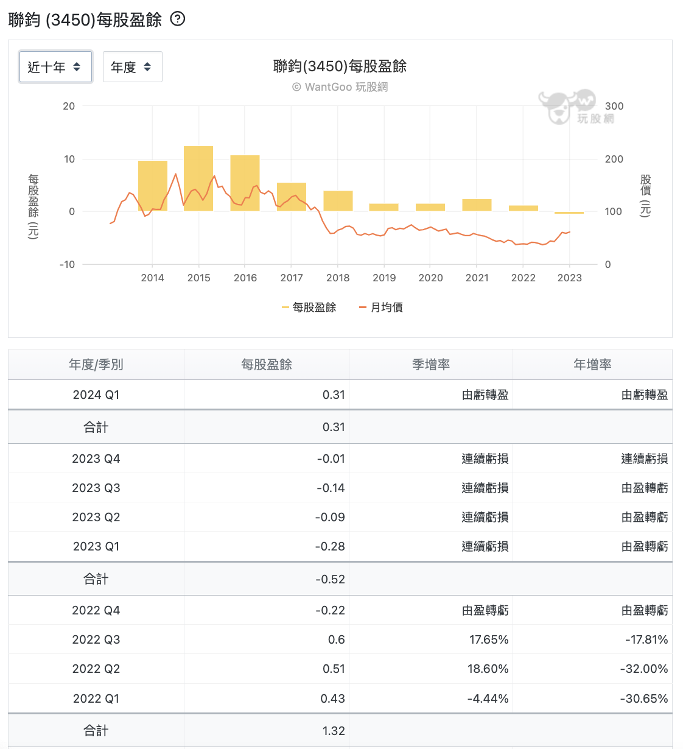
Task: Click the -0.14 EPS value
Action: [x=331, y=488]
